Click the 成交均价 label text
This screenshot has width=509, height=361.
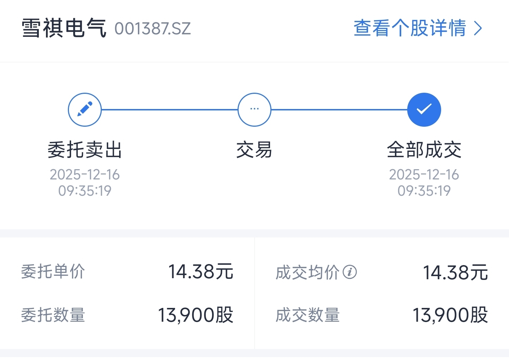pos(308,273)
